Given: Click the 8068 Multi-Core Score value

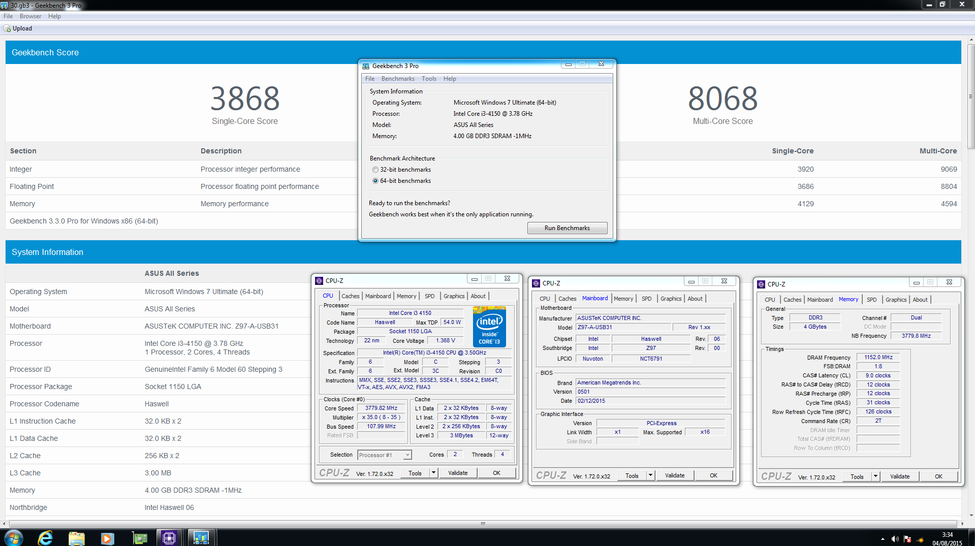Looking at the screenshot, I should pos(722,99).
